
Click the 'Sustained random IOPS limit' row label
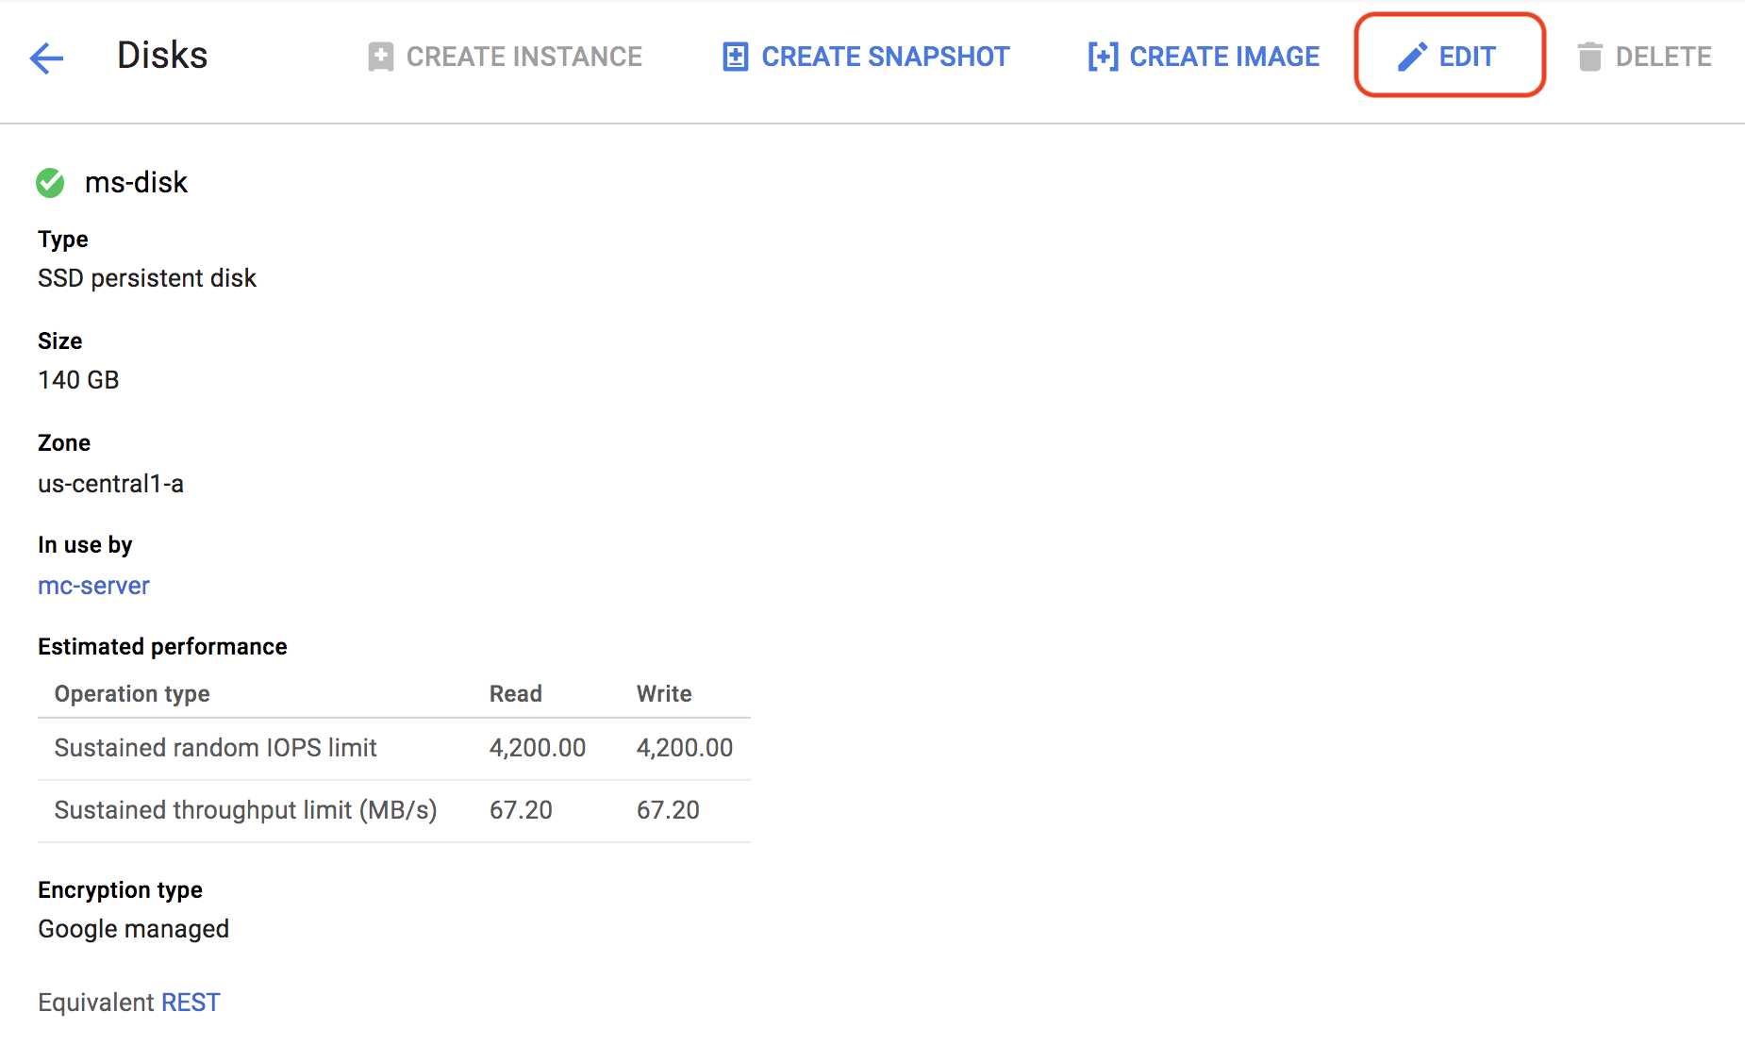[x=215, y=748]
